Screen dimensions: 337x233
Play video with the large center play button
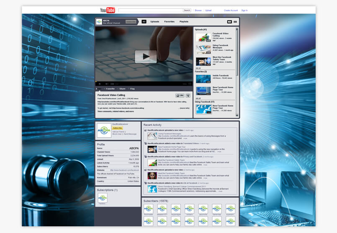[146, 56]
